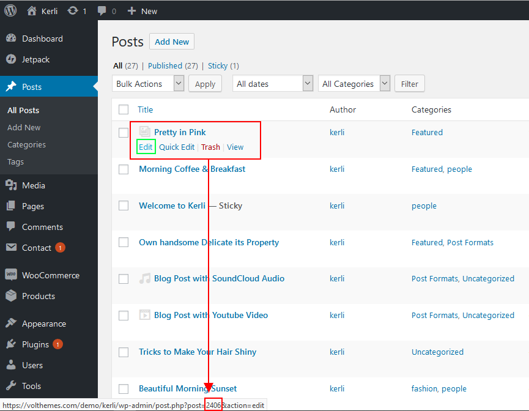Click Edit under Pretty in Pink
Image resolution: width=529 pixels, height=411 pixels.
(146, 147)
